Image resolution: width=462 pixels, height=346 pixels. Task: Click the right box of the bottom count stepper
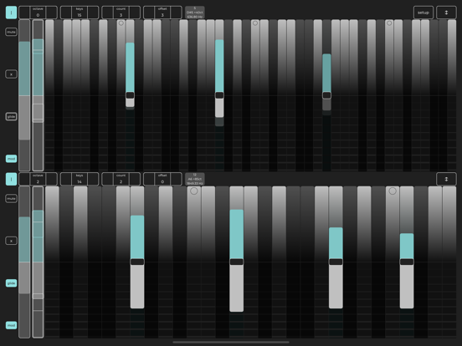(x=135, y=179)
